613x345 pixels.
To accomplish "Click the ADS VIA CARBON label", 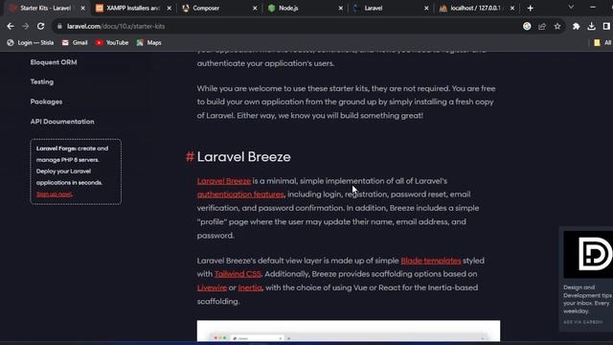I will tap(583, 322).
